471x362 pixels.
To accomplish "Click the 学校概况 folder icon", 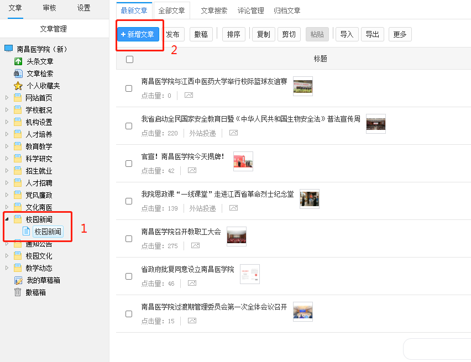I will pos(18,110).
